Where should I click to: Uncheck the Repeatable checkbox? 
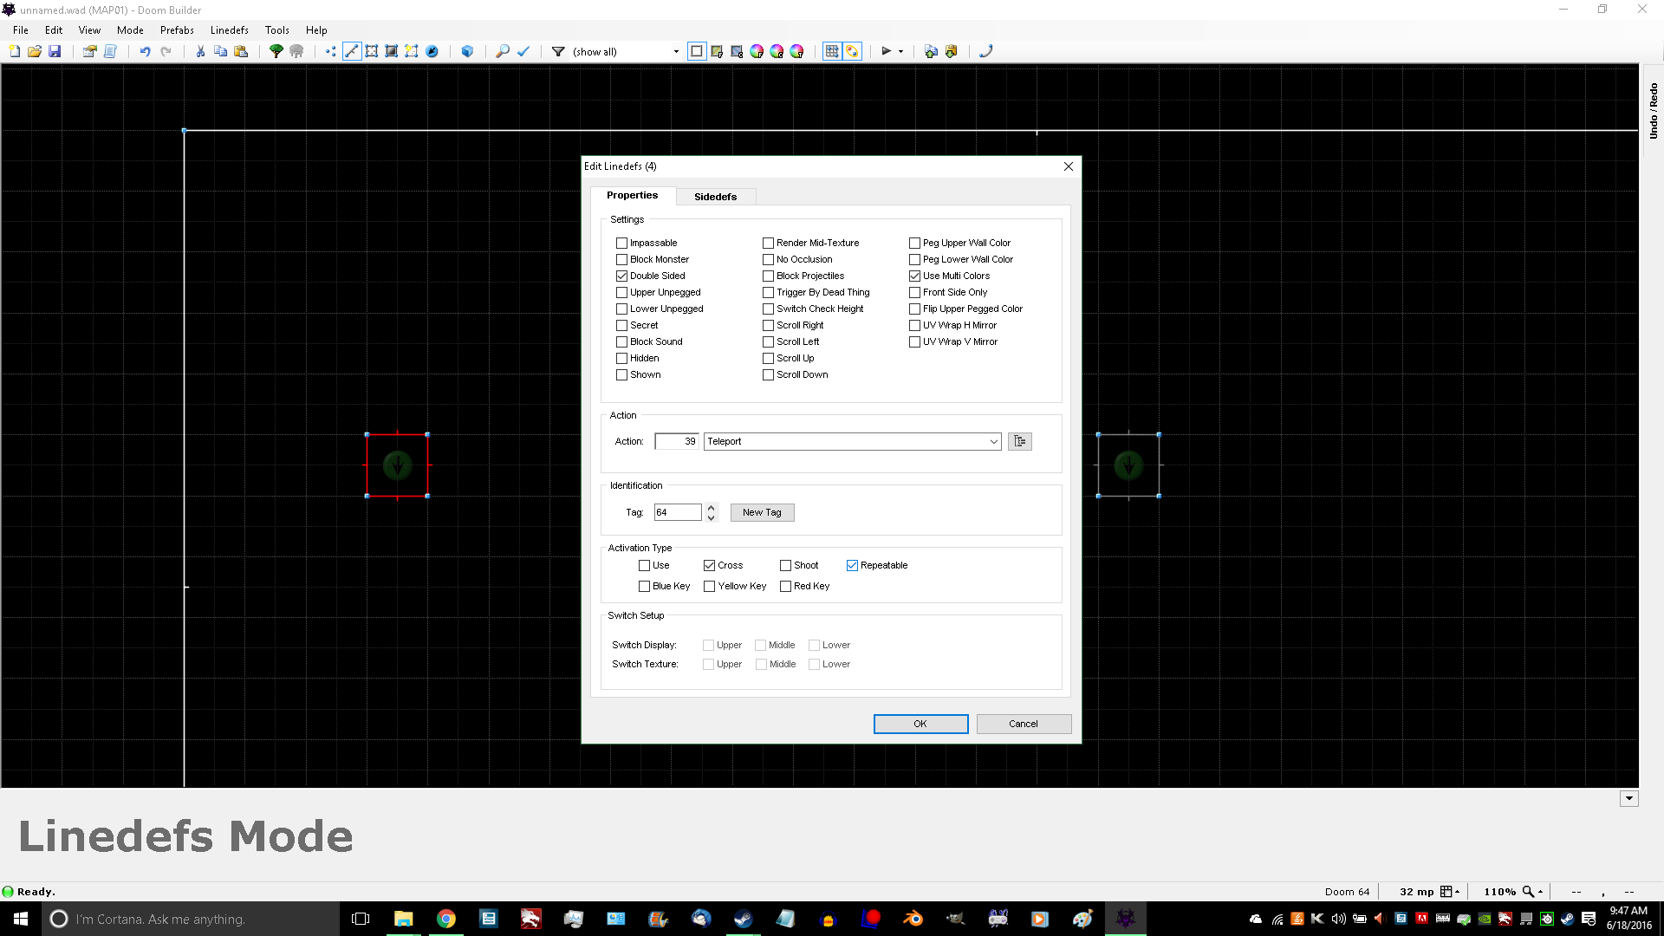point(852,565)
